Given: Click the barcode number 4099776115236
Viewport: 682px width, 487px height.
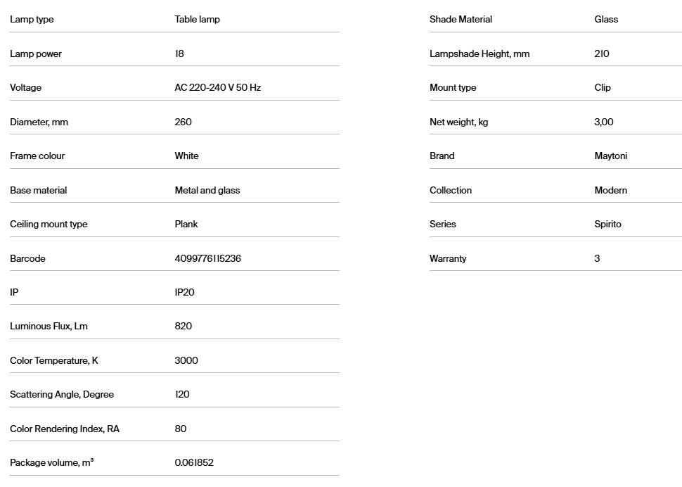Looking at the screenshot, I should pos(207,259).
